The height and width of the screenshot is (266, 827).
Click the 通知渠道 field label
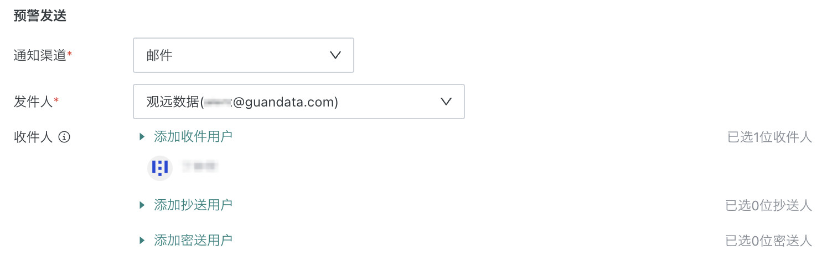40,55
